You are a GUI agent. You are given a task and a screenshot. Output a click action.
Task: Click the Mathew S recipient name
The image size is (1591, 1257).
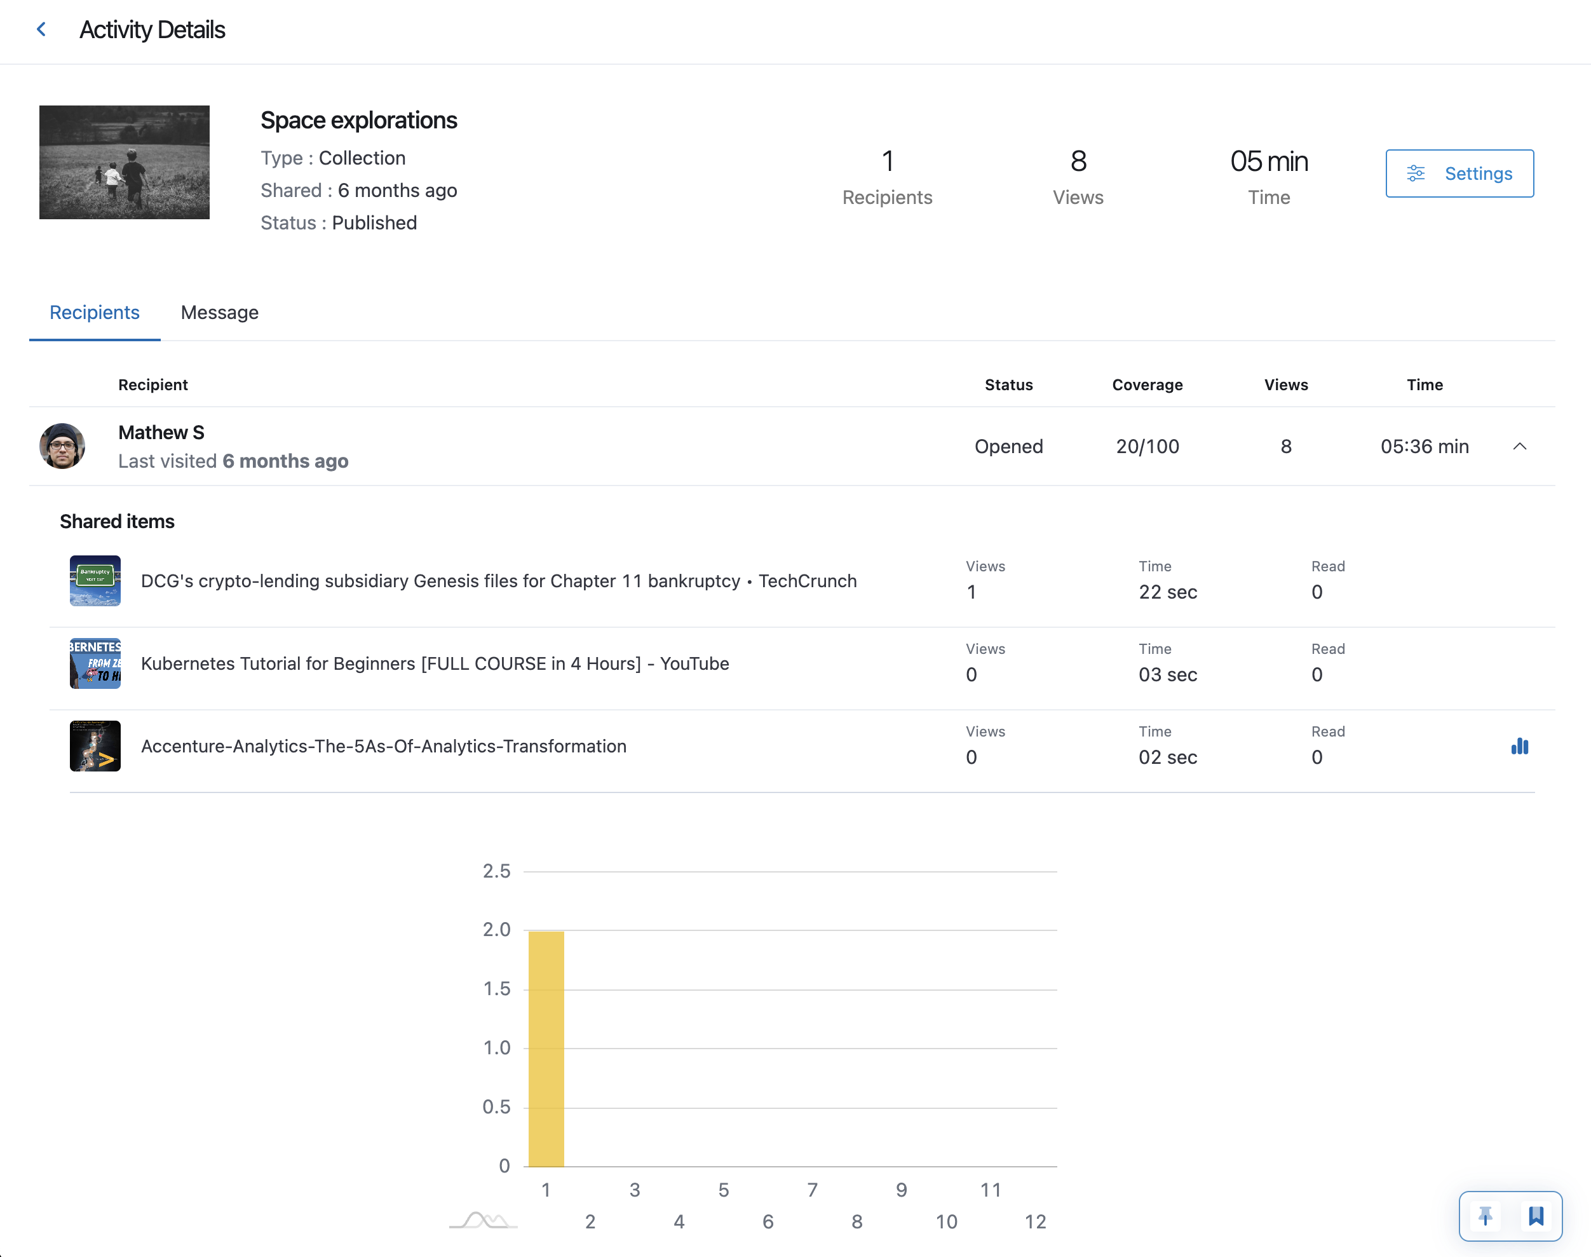(161, 433)
